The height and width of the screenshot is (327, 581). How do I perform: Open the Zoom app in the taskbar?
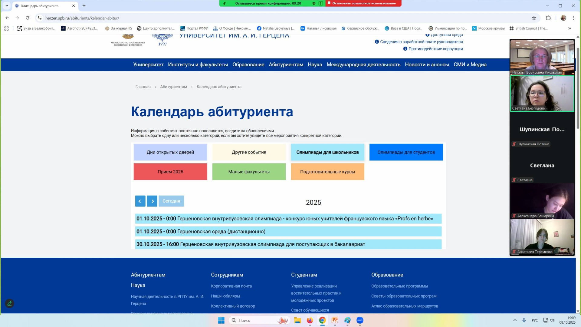click(360, 320)
